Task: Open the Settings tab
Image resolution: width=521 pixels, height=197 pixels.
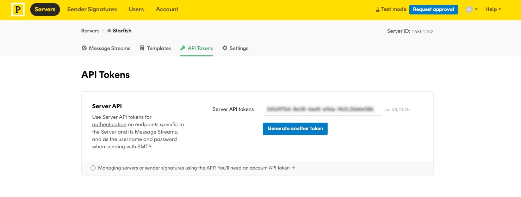Action: (235, 48)
